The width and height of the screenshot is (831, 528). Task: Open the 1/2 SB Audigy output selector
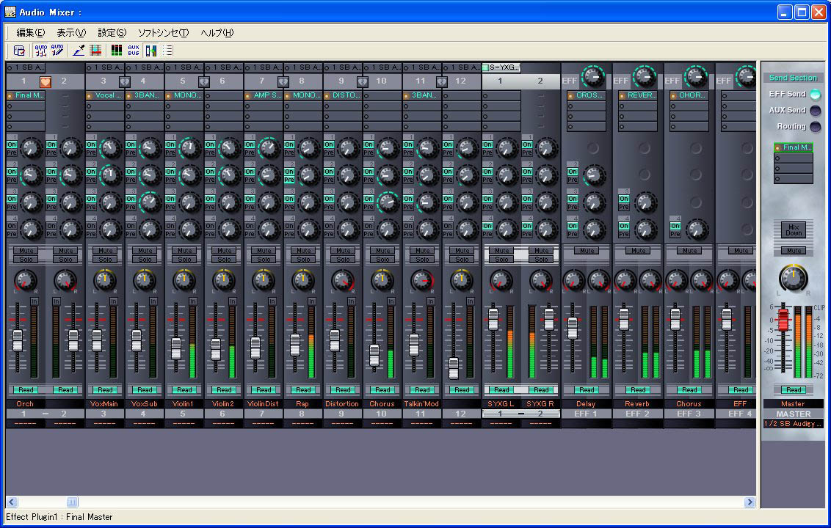click(794, 423)
